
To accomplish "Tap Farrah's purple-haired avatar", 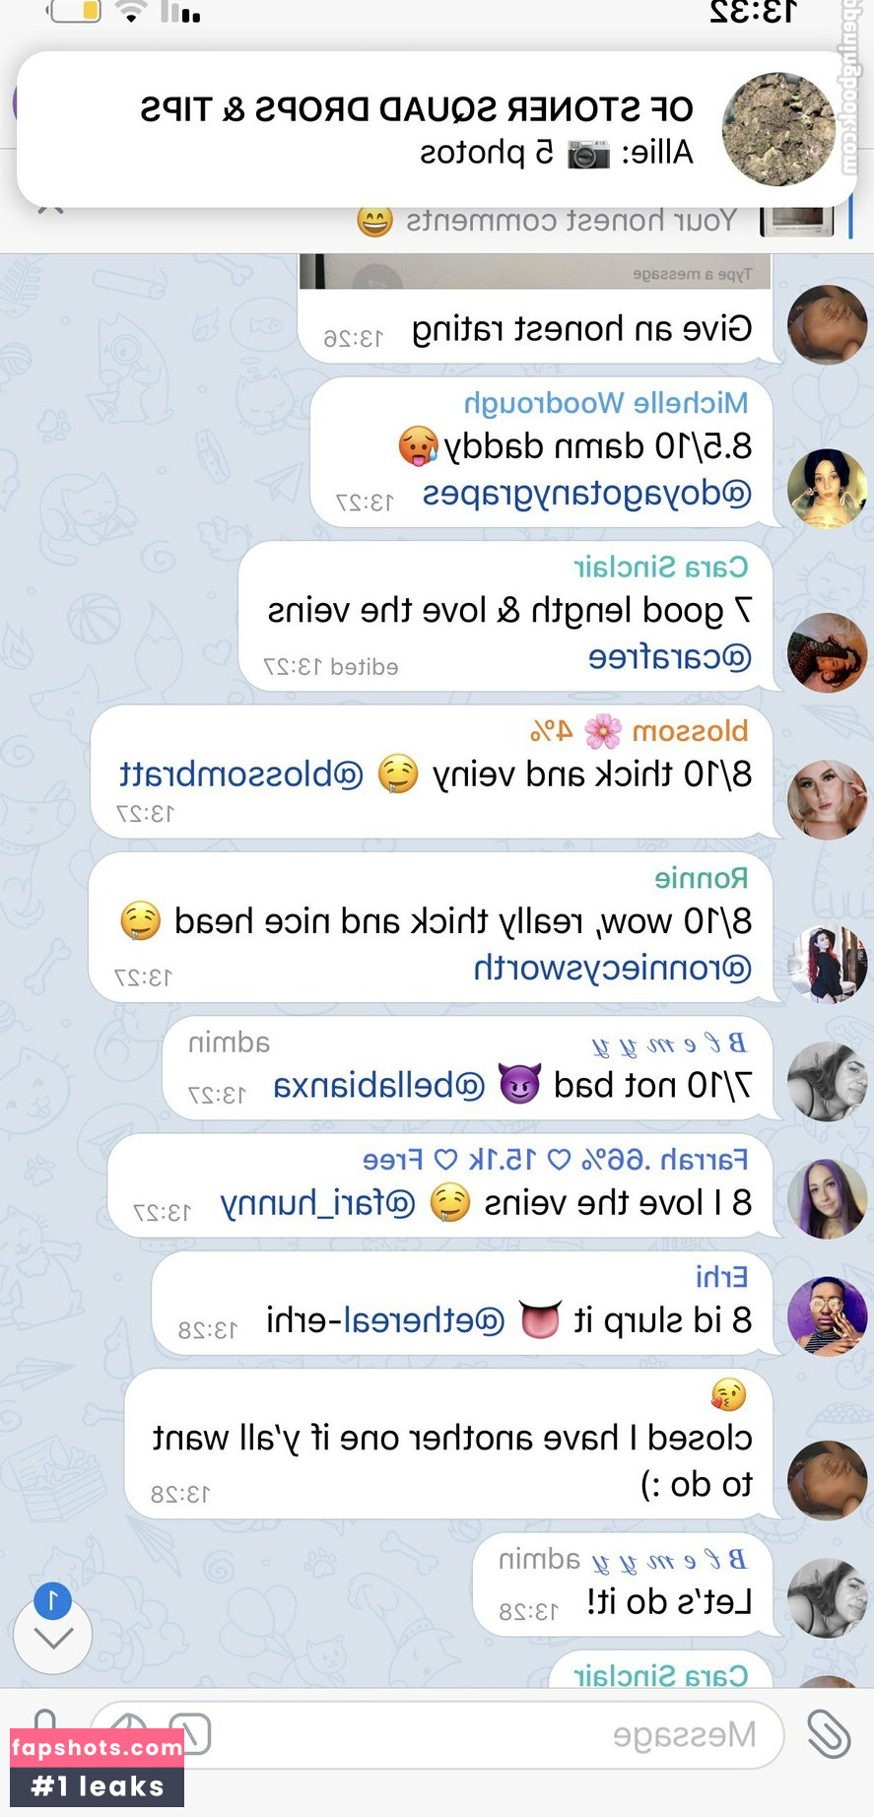I will (827, 1199).
